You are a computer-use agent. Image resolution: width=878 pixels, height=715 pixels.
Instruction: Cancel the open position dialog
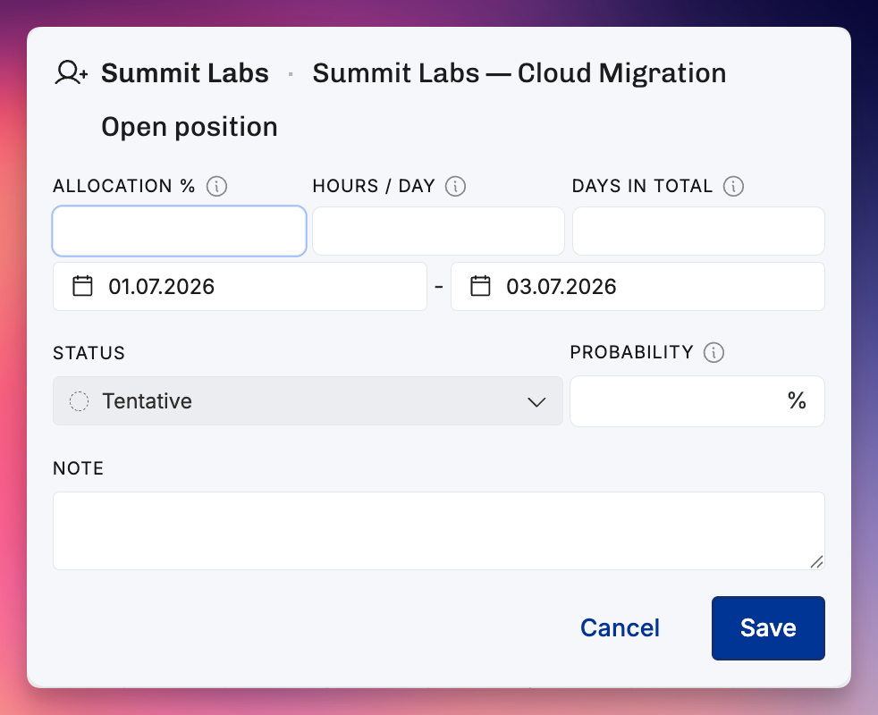[620, 628]
